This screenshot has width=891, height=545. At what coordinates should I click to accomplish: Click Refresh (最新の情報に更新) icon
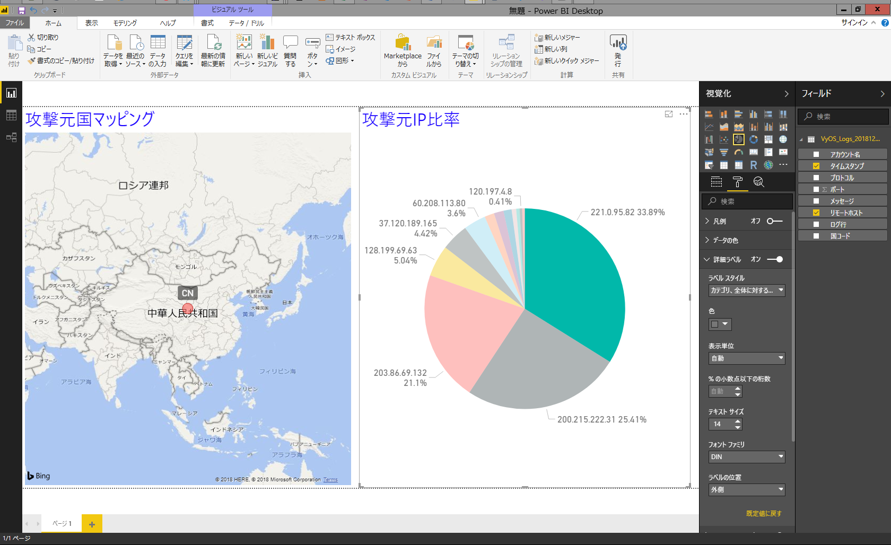(x=213, y=51)
